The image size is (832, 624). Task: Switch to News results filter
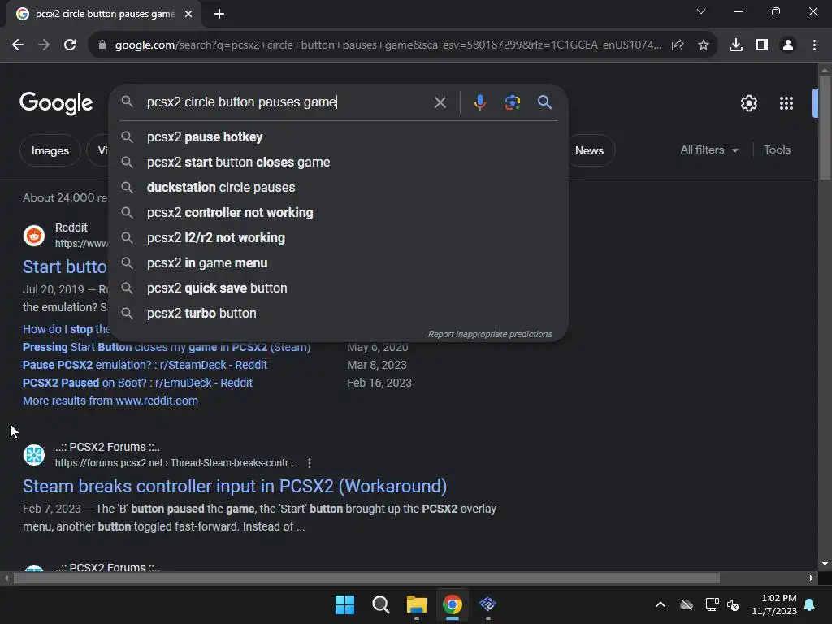(590, 150)
